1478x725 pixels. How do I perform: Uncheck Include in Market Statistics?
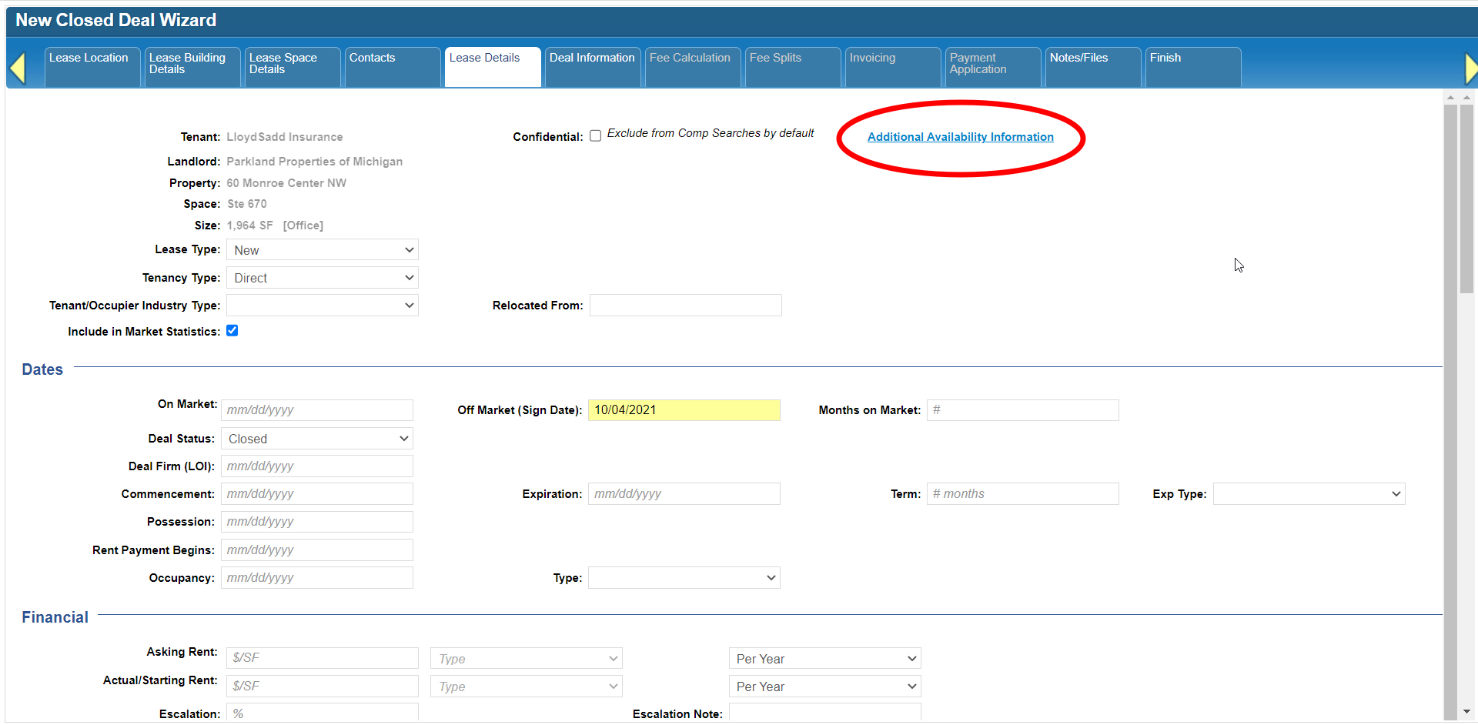[x=232, y=331]
